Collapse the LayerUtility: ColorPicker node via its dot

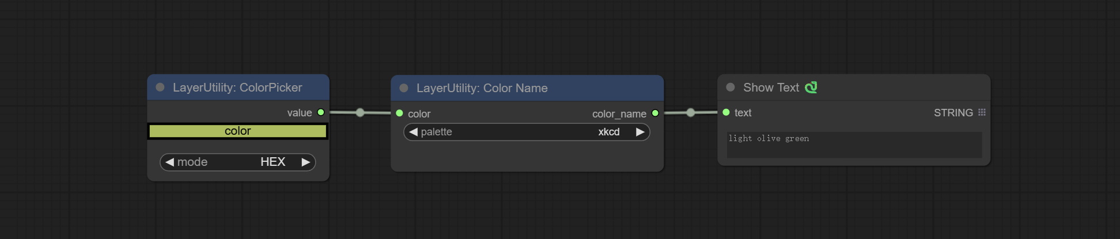point(160,88)
